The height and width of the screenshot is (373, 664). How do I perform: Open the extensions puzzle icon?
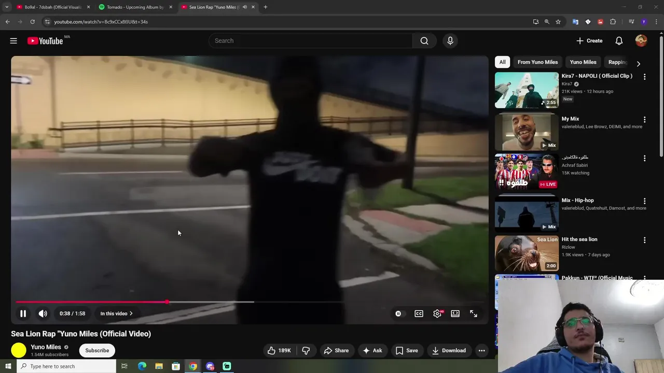click(613, 22)
